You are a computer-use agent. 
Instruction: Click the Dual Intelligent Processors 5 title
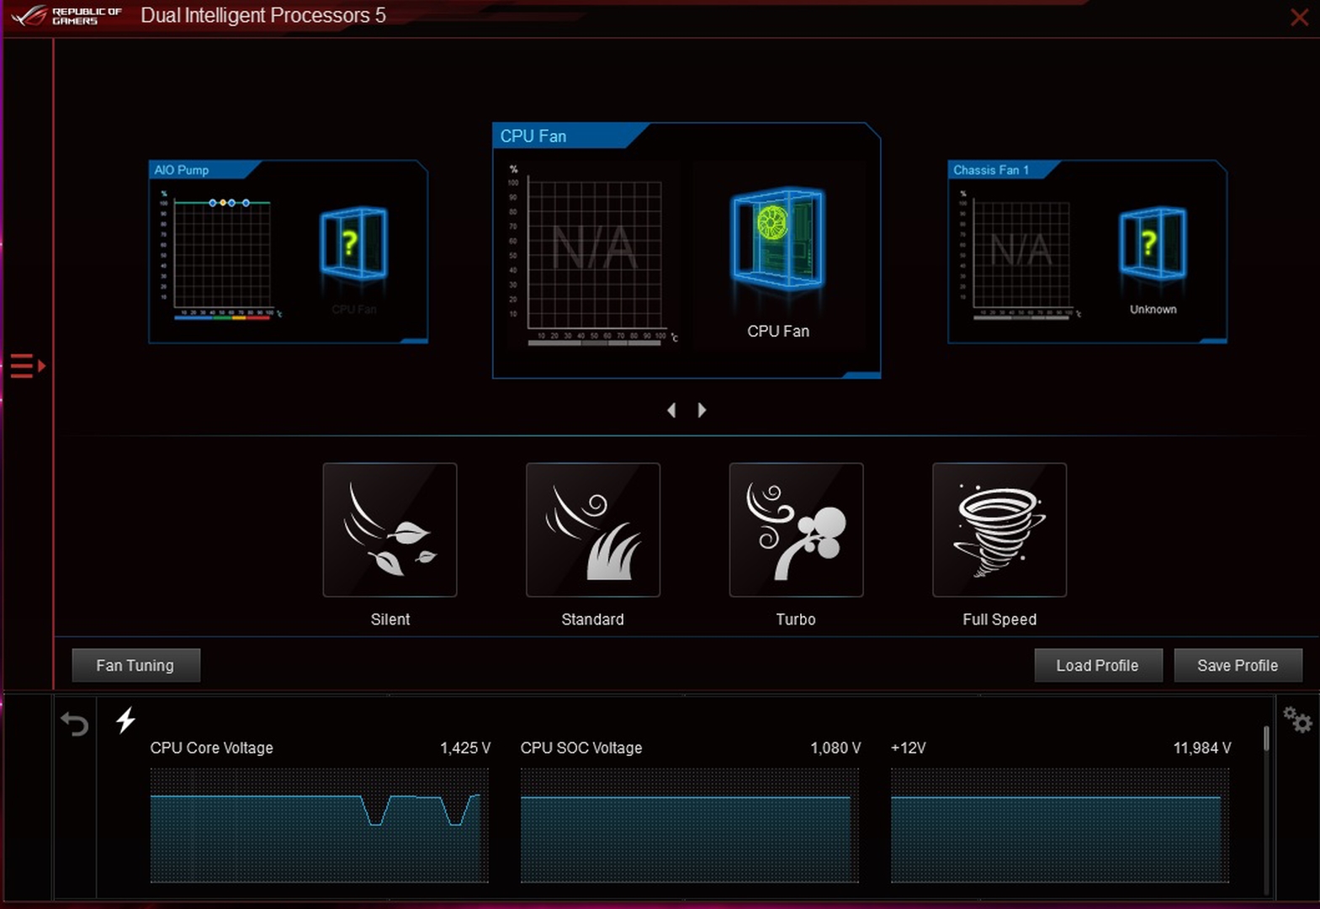263,15
